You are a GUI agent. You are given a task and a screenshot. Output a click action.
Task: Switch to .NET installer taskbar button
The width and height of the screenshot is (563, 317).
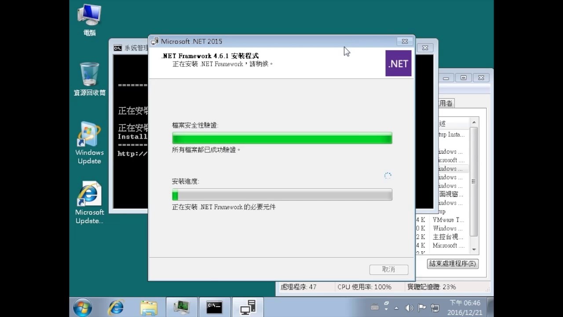[x=248, y=307]
